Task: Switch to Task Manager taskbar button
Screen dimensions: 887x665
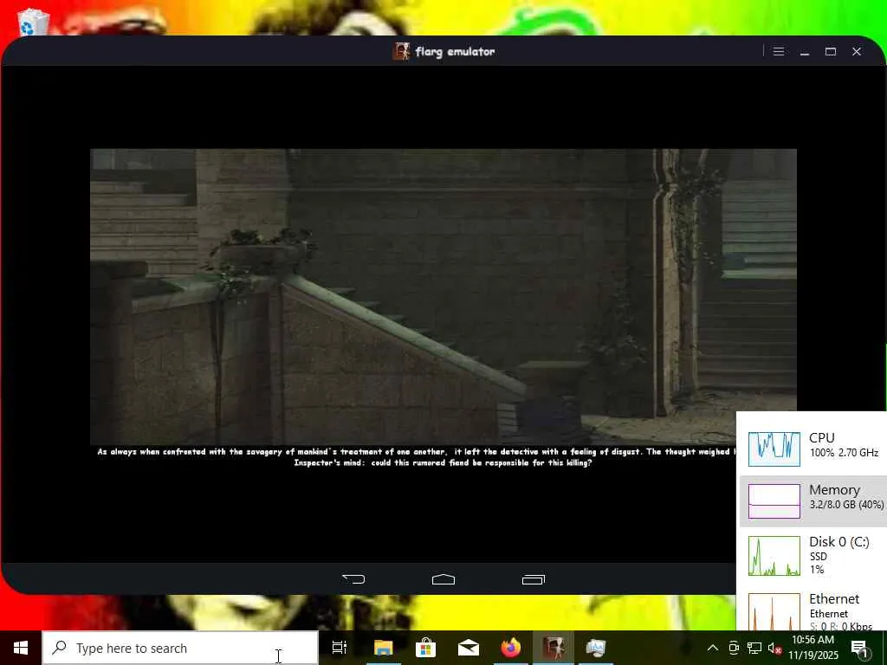Action: (x=596, y=648)
